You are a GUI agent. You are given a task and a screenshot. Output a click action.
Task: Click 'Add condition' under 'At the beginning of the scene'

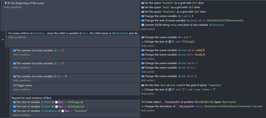point(13,7)
